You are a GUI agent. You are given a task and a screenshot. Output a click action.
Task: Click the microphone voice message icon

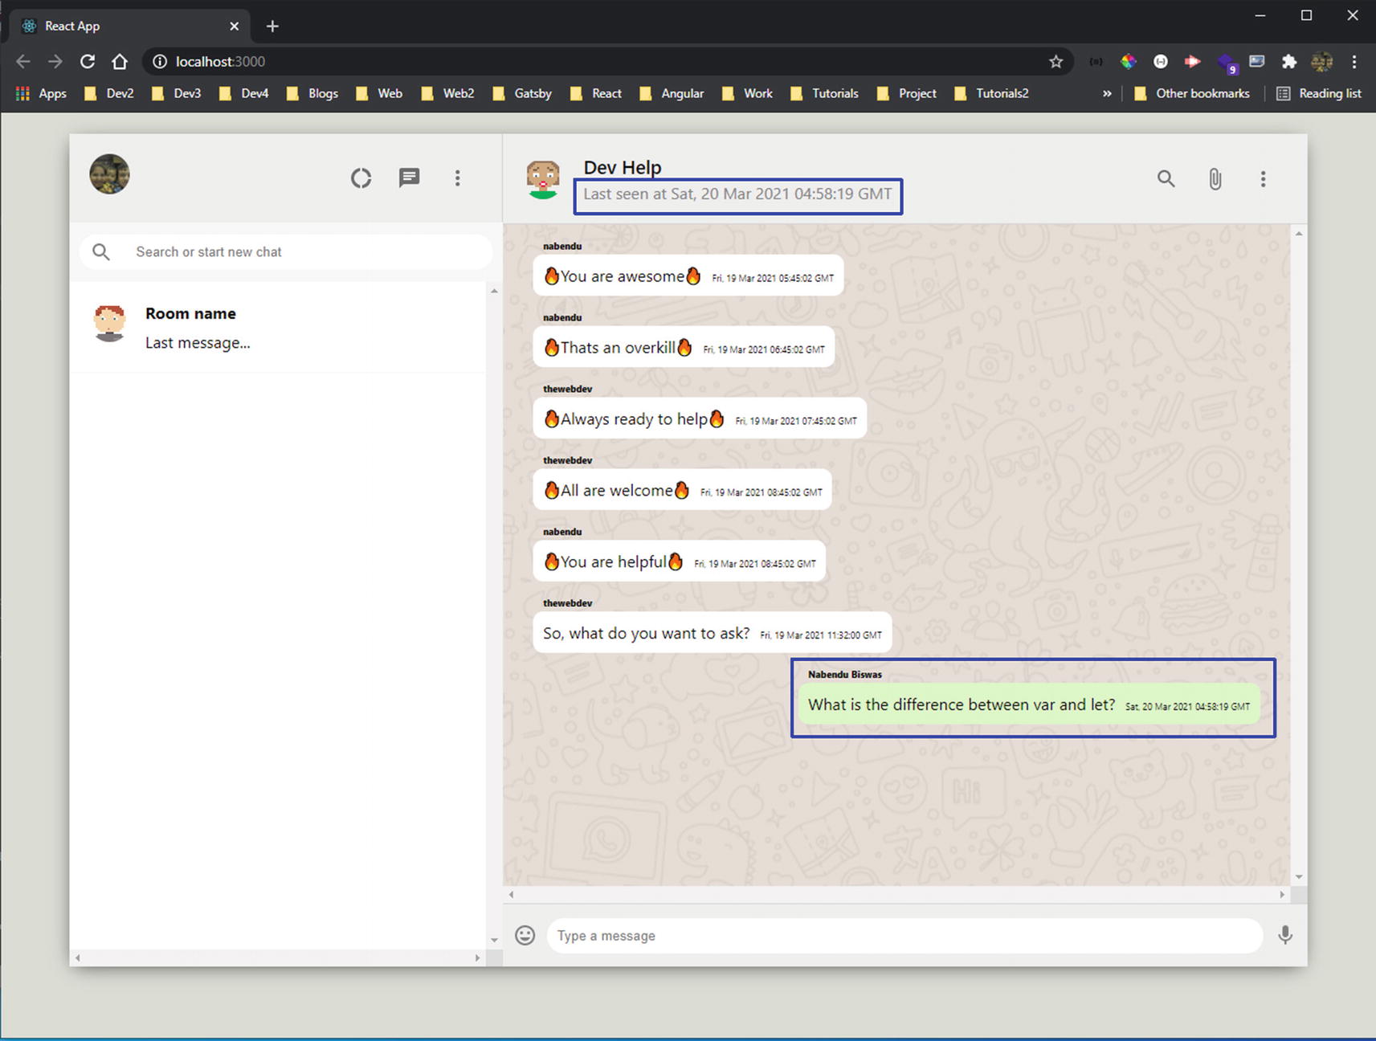1285,935
